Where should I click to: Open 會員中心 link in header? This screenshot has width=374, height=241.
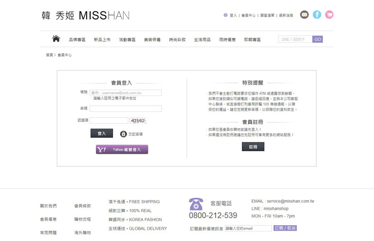pyautogui.click(x=249, y=15)
